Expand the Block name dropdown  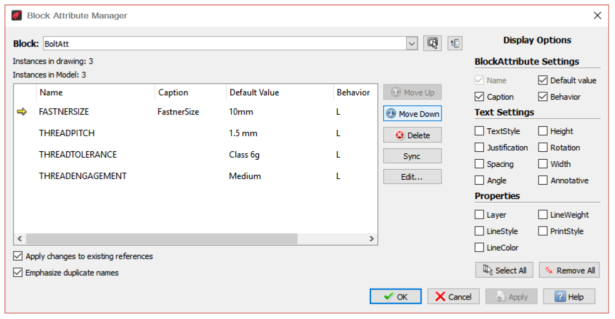tap(412, 44)
